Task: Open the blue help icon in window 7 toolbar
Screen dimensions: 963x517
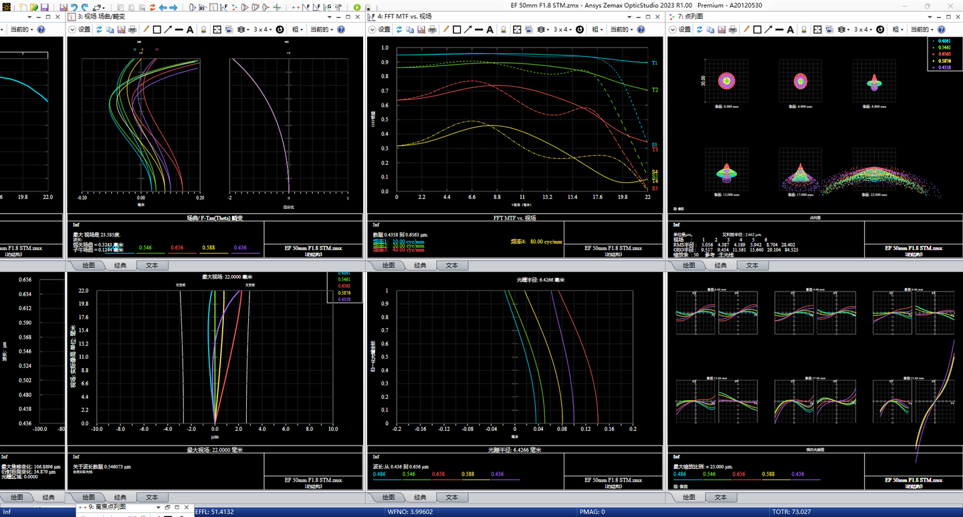Action: coord(943,29)
